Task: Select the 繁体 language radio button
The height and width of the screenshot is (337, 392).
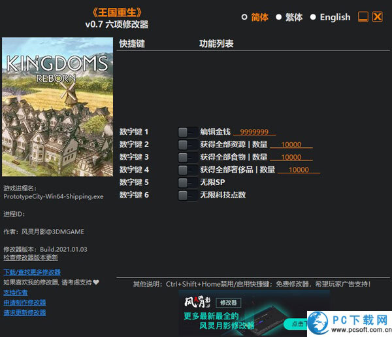Action: (278, 17)
